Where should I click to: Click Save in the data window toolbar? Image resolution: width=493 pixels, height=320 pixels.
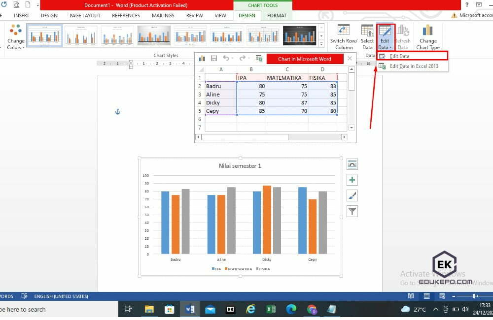(214, 58)
